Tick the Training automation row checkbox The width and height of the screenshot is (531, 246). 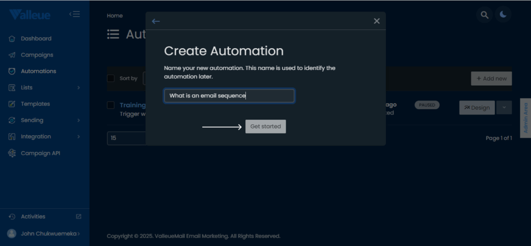[110, 105]
